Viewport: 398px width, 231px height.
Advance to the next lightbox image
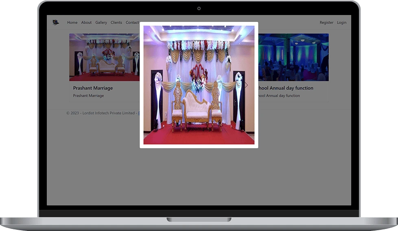point(246,85)
